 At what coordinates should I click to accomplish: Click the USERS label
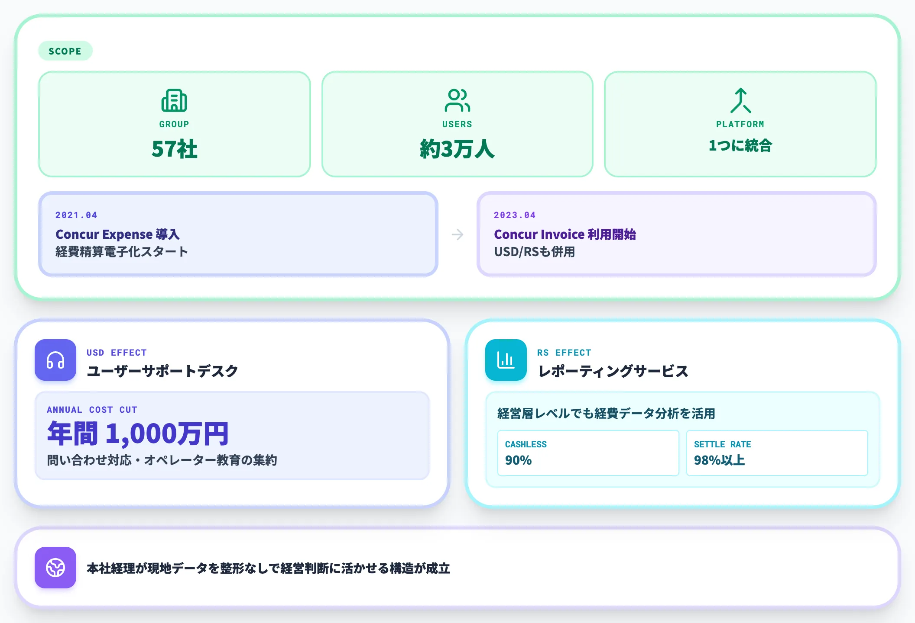tap(457, 124)
